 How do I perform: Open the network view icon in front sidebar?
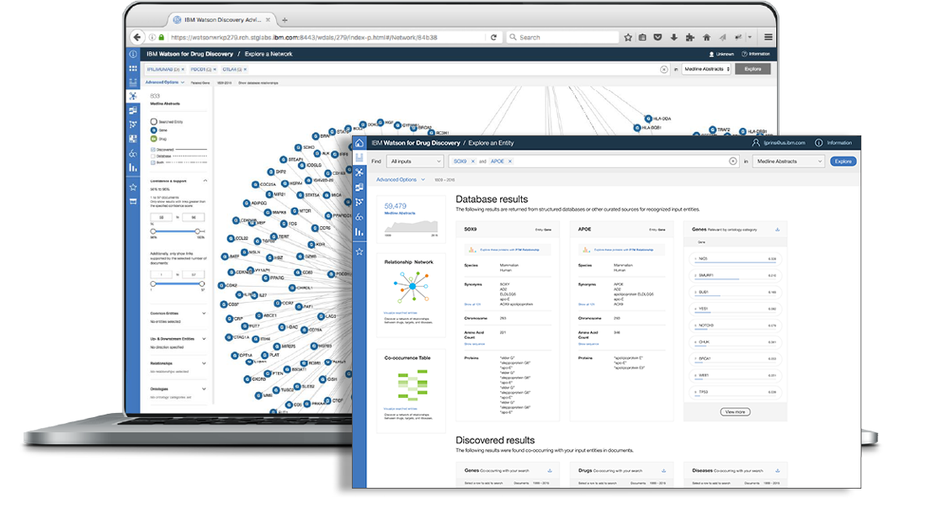click(x=359, y=172)
